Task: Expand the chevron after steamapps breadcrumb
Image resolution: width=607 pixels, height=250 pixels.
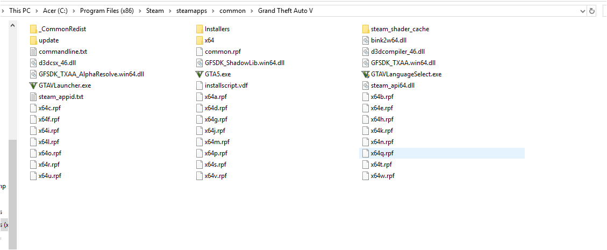Action: click(x=213, y=11)
